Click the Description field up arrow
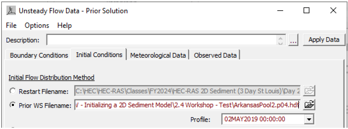Viewport: 348px width, 129px height. 280,38
